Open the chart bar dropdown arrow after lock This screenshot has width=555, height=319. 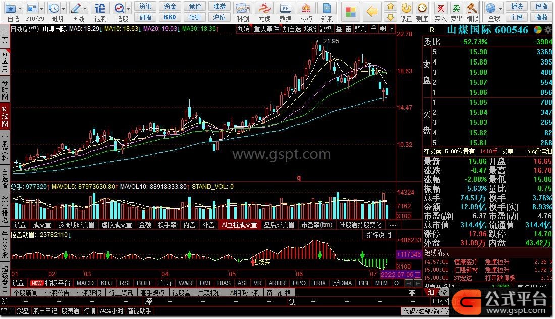(x=392, y=29)
